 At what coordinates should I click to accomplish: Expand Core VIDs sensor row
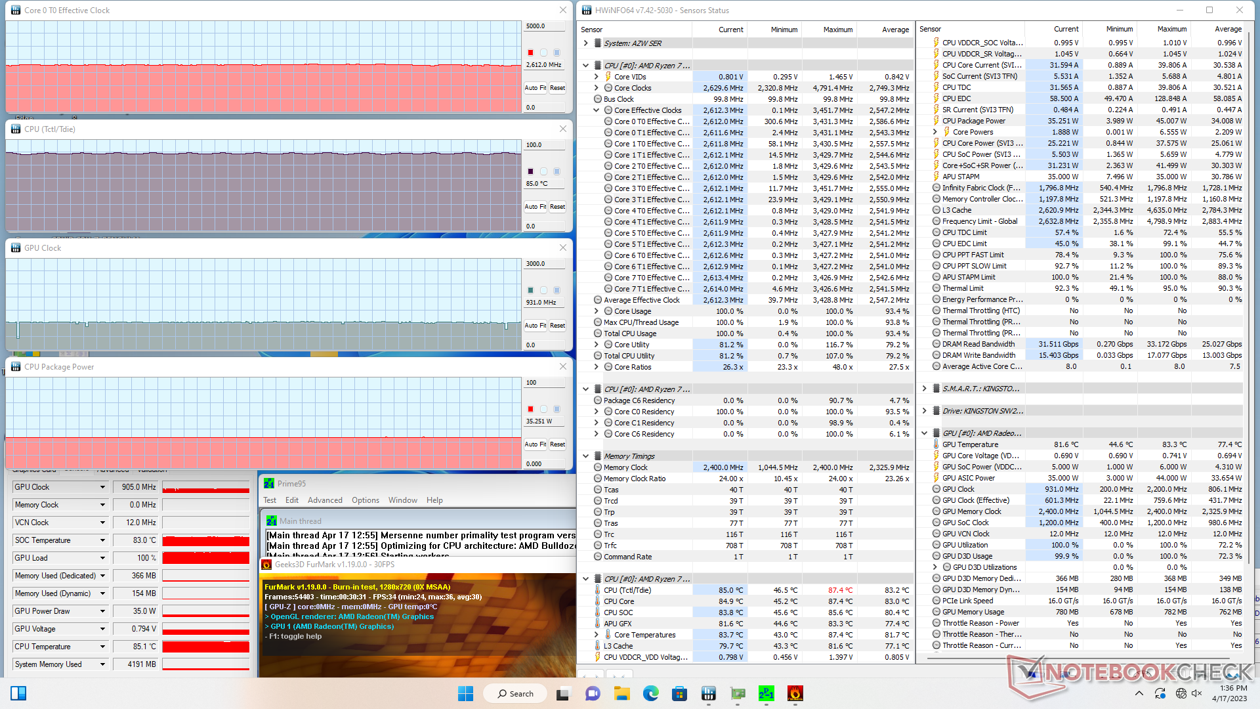(x=597, y=77)
